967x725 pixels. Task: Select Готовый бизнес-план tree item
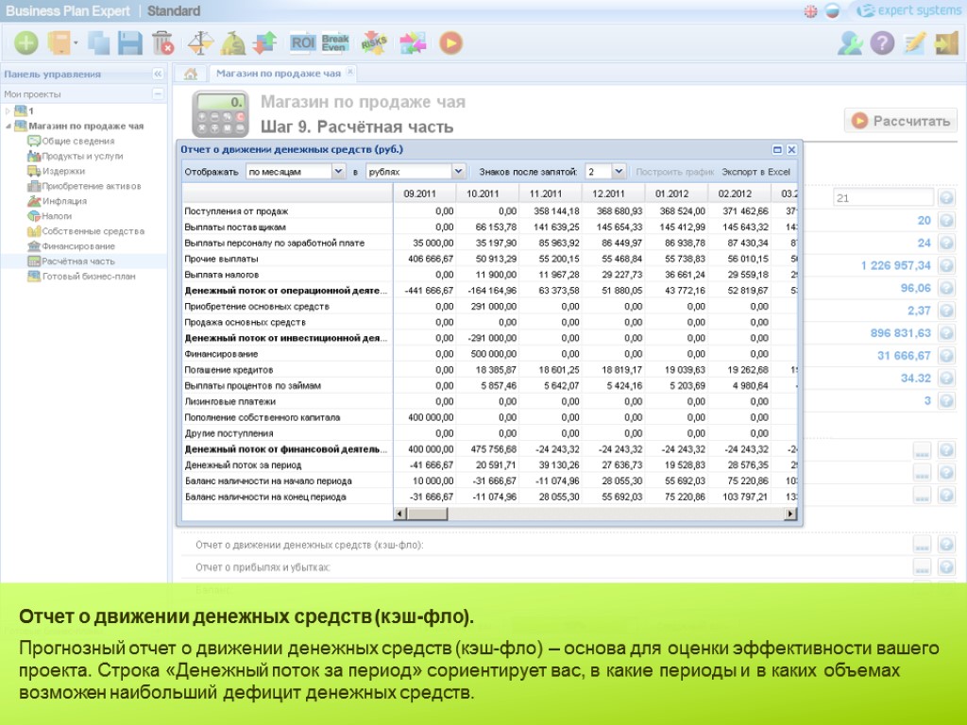[88, 277]
